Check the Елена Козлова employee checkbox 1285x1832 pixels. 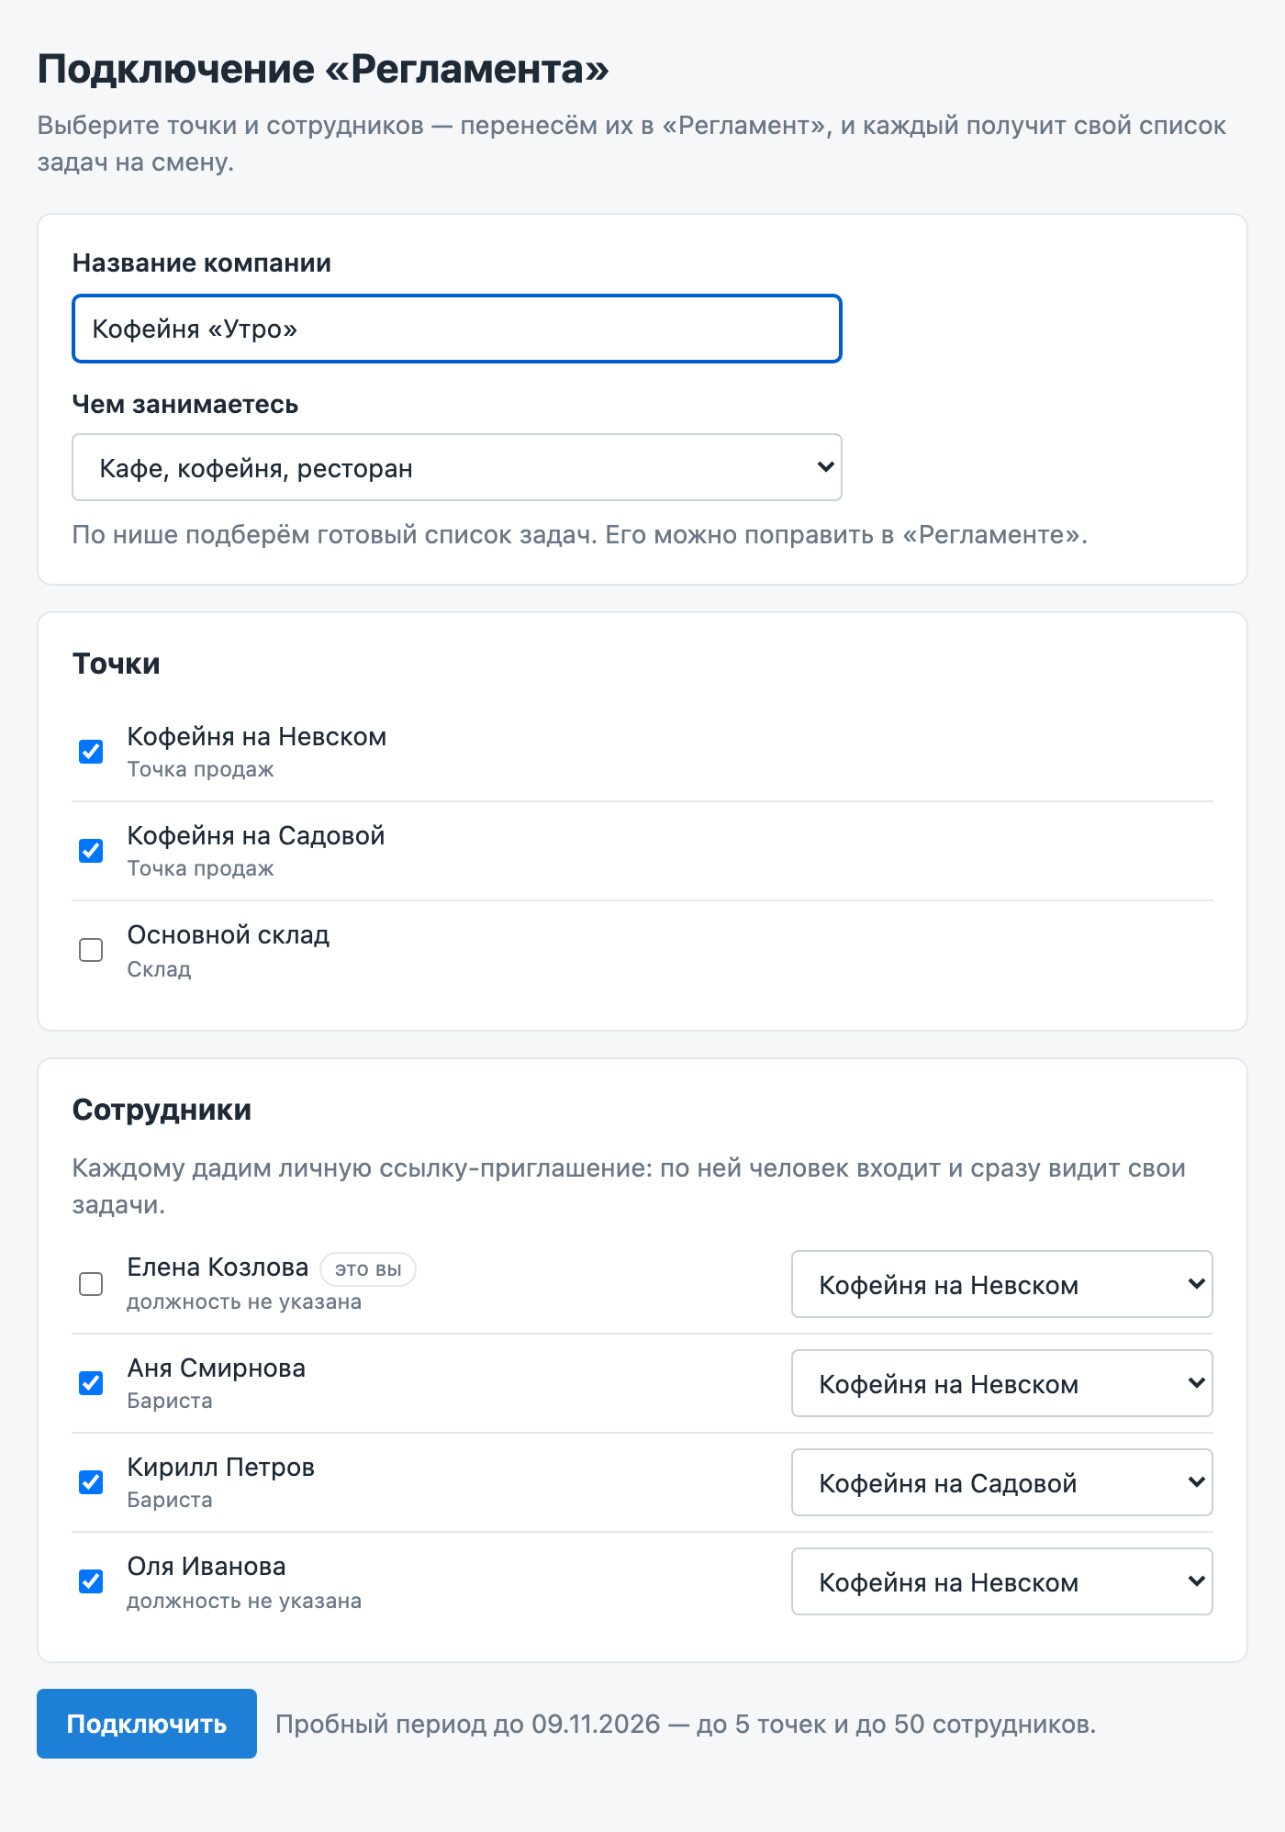point(91,1284)
